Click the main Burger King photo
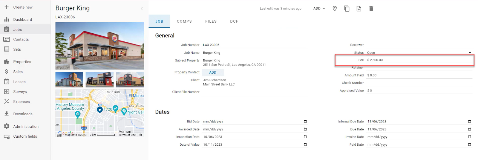 pos(99,46)
